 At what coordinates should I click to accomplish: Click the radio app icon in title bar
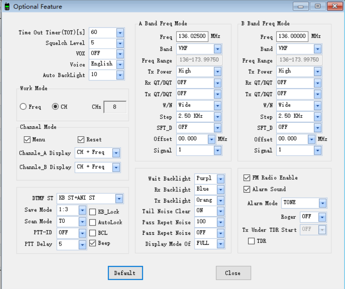pos(7,6)
